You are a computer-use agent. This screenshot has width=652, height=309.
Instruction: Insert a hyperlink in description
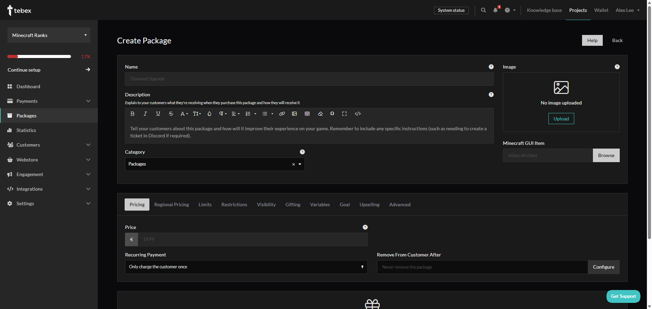(282, 114)
